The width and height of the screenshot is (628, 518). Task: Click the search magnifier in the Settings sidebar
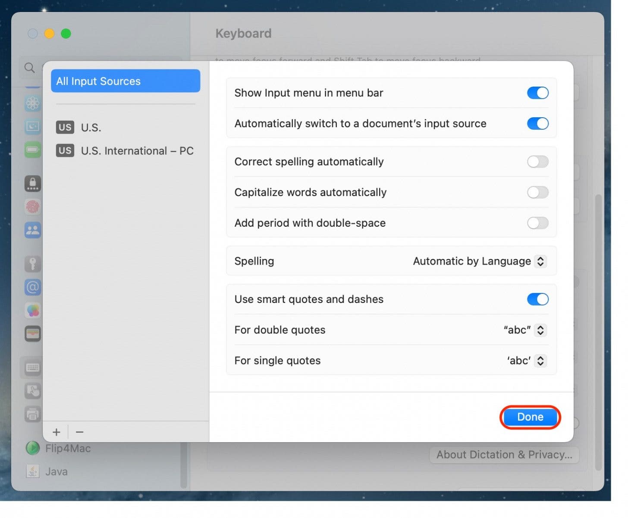(x=29, y=68)
